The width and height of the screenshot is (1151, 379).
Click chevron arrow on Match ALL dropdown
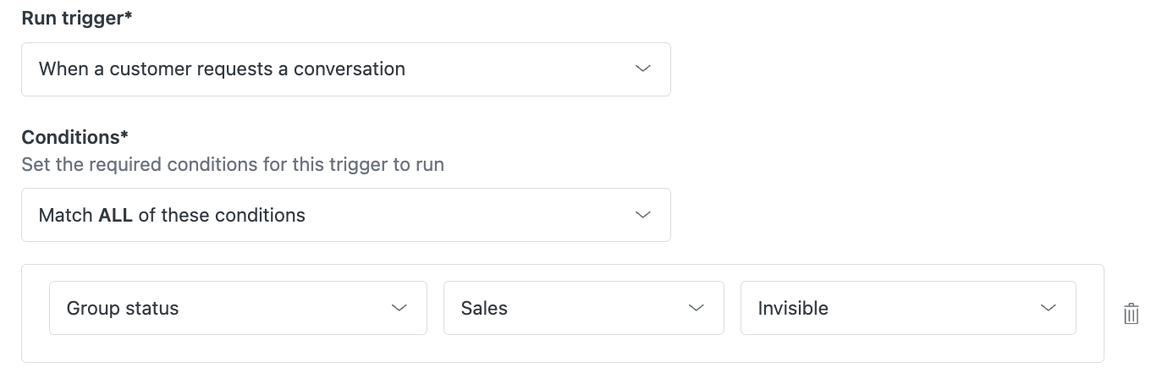point(642,215)
